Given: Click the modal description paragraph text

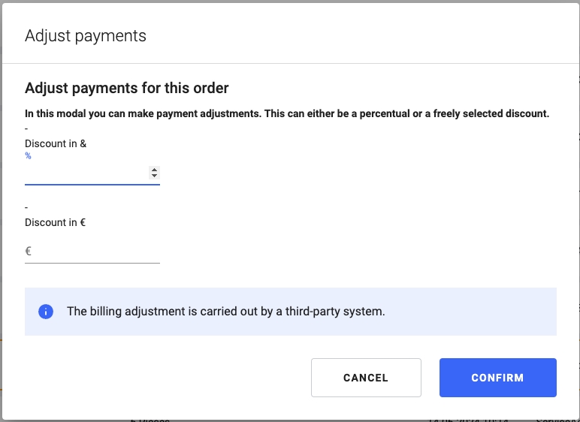Looking at the screenshot, I should 287,114.
